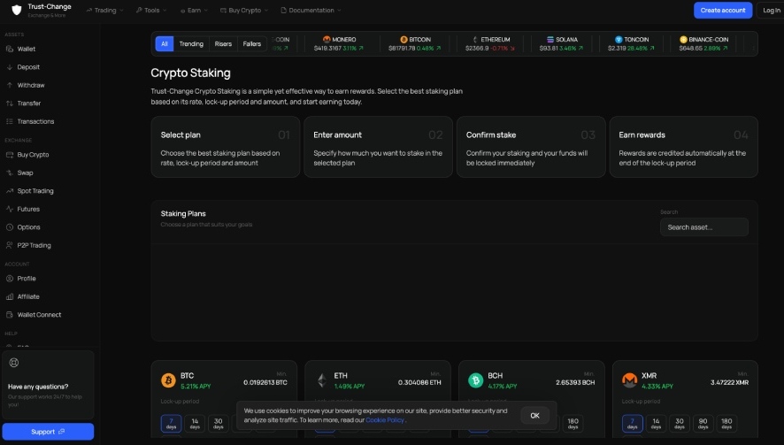Accept cookies with OK button
The height and width of the screenshot is (445, 784).
[535, 416]
